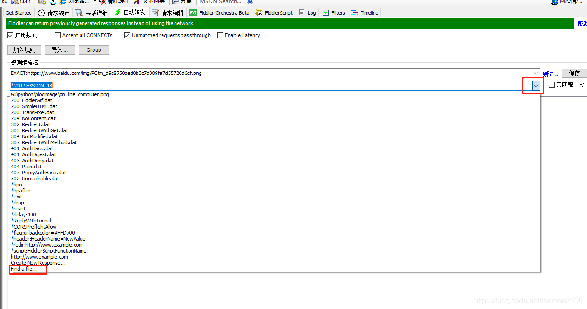
Task: Open the FiddlerScript tab
Action: (274, 13)
